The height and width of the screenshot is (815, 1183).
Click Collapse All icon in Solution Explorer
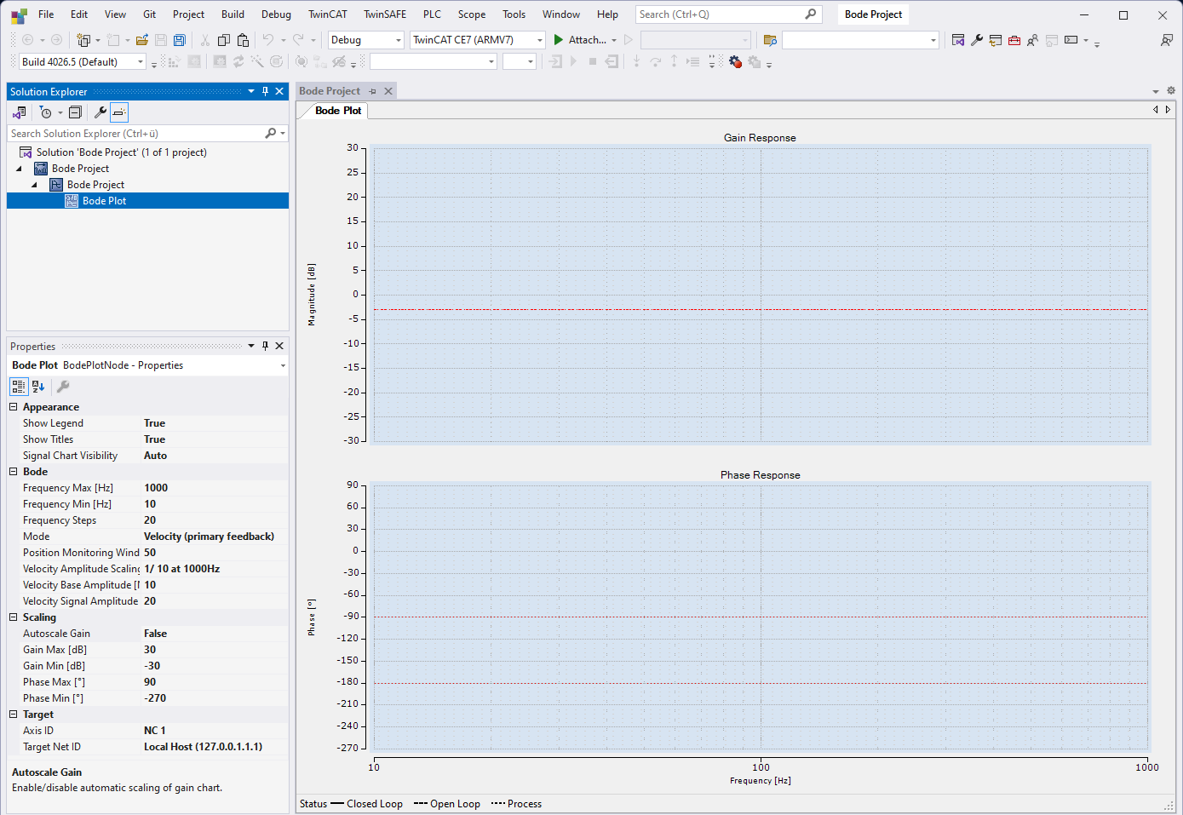(75, 112)
